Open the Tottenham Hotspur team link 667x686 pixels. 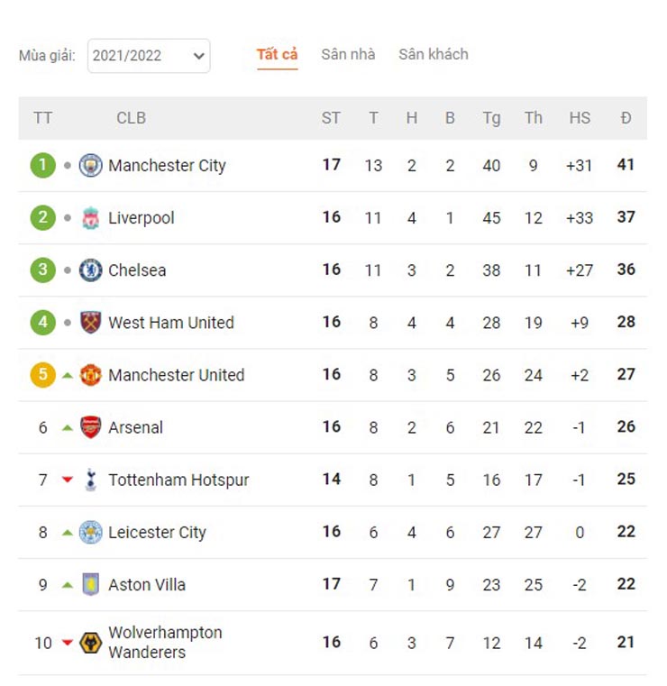(178, 480)
